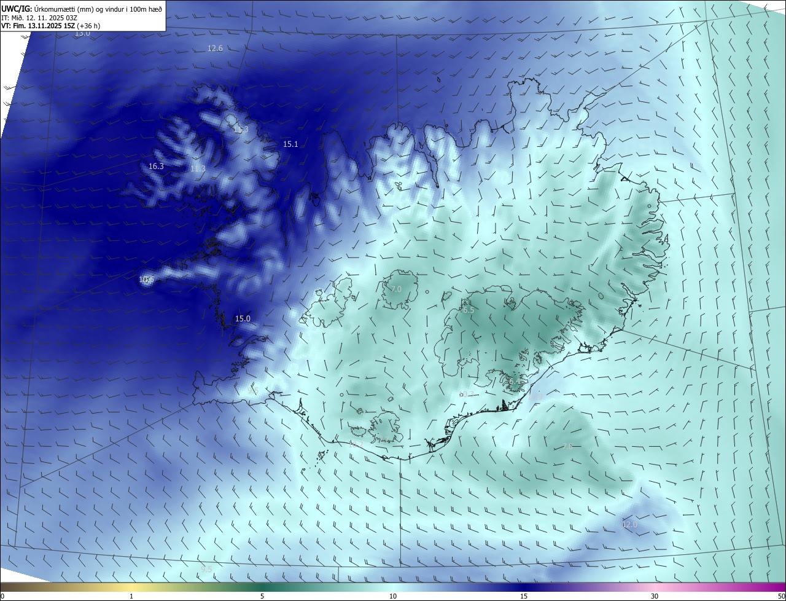Click the 15.1 value label
The width and height of the screenshot is (786, 601).
click(x=290, y=144)
